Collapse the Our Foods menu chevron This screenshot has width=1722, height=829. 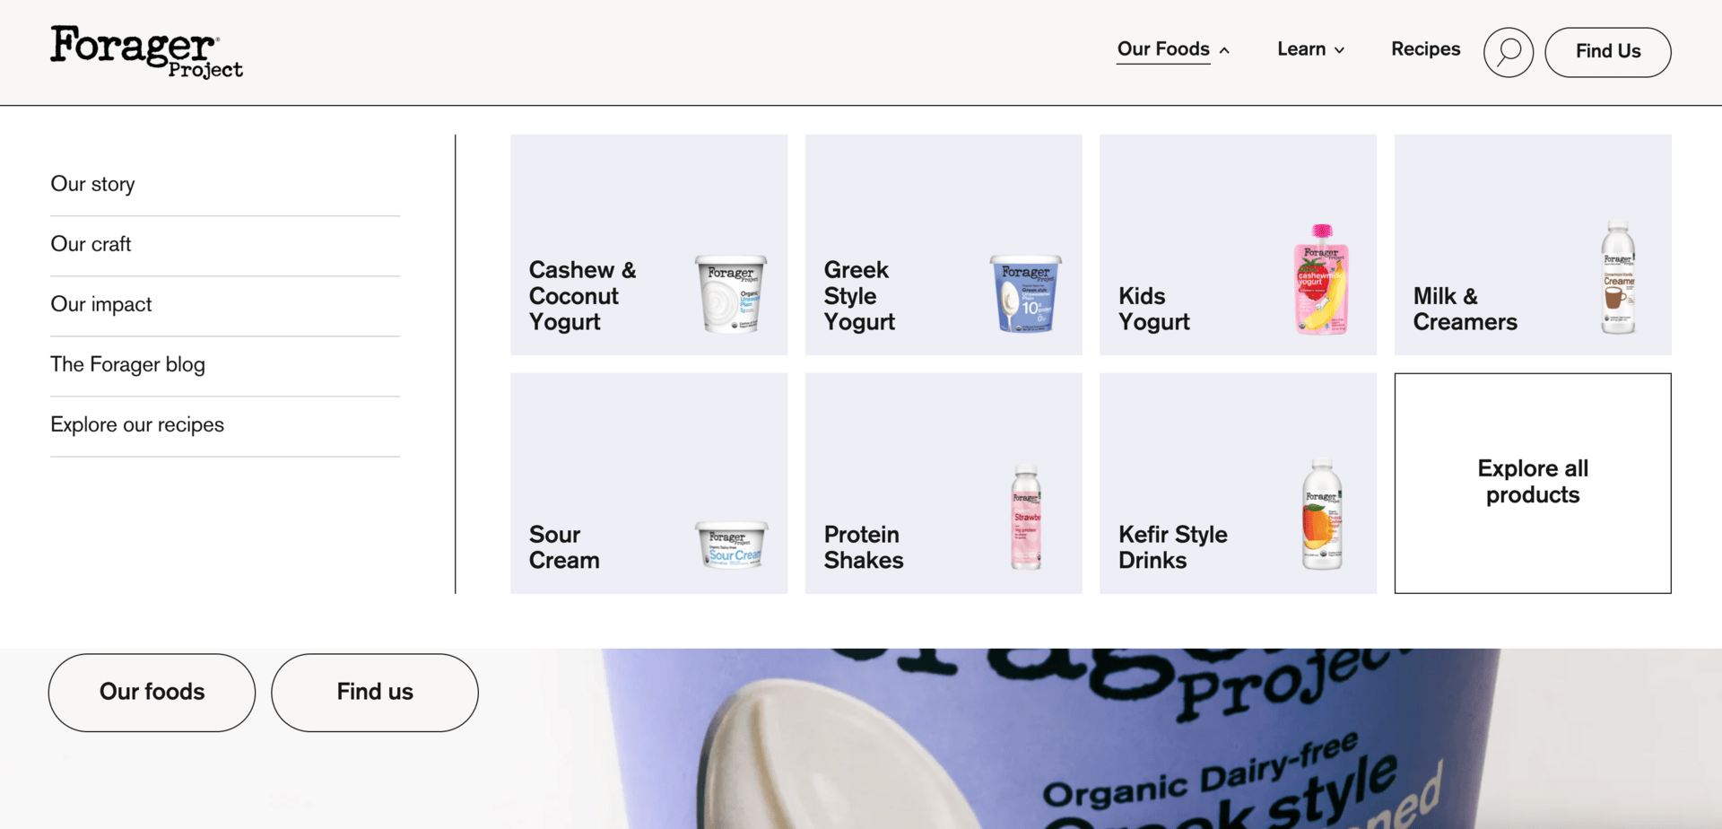[x=1224, y=50]
